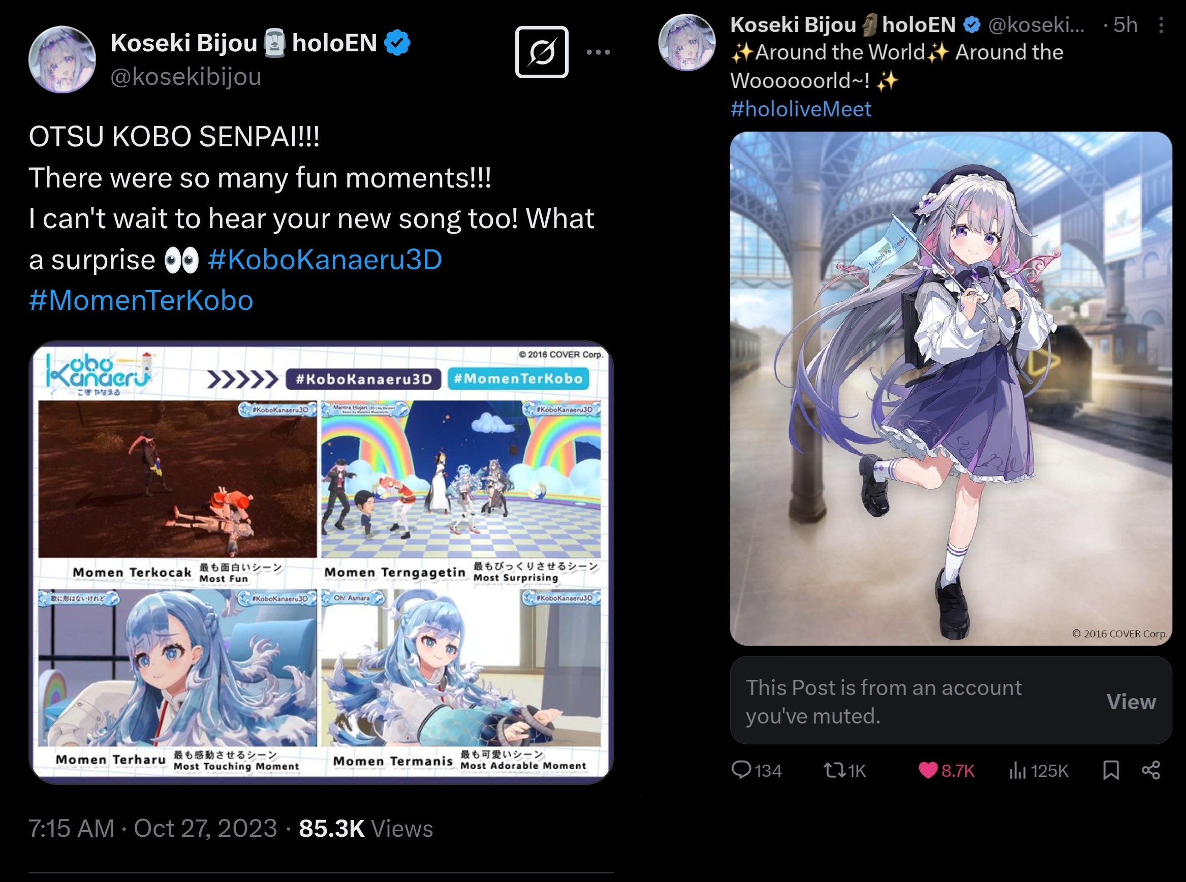This screenshot has width=1186, height=882.
Task: Click the share icon on right post
Action: tap(1151, 770)
